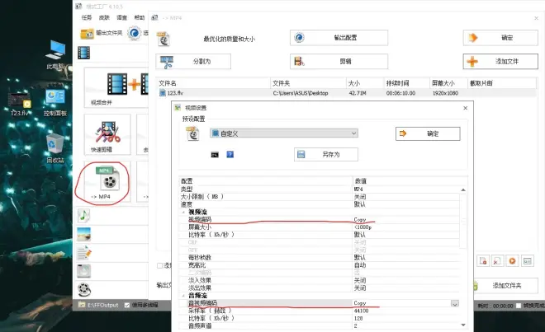This screenshot has width=545, height=332.
Task: Click the 添加文件夹 add folder button
Action: (505, 286)
